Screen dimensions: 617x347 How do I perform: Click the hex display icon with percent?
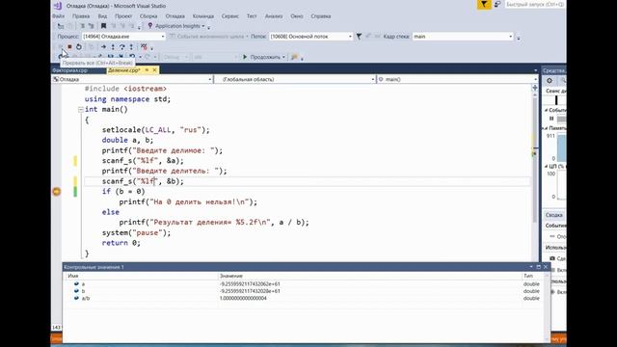pos(144,47)
